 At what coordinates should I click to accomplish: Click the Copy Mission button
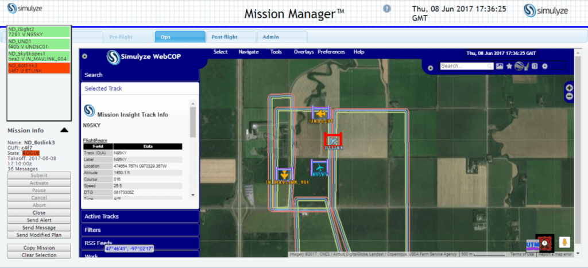point(39,247)
